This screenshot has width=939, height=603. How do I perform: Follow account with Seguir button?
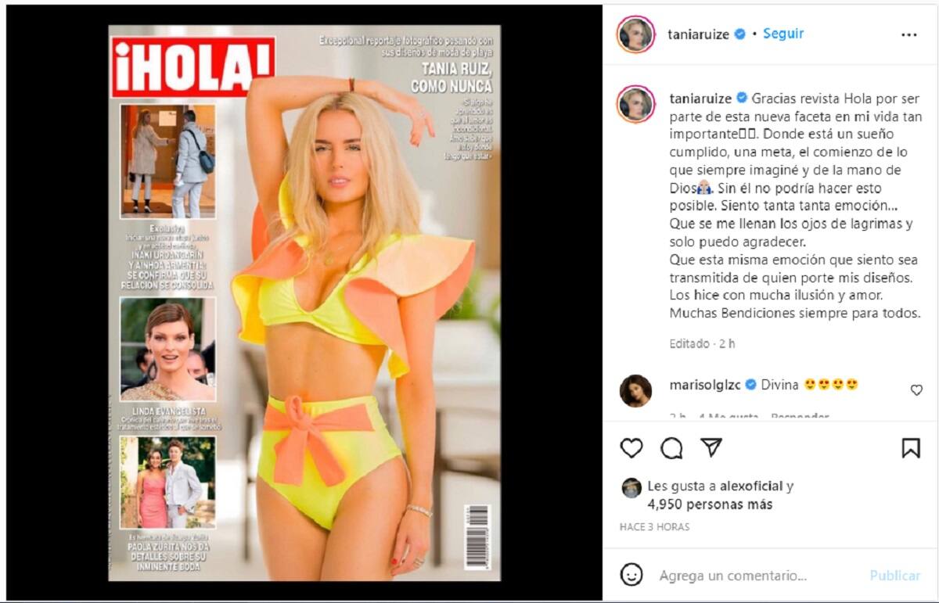(783, 34)
